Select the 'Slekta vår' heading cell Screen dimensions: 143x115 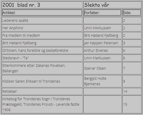[x=112, y=5]
